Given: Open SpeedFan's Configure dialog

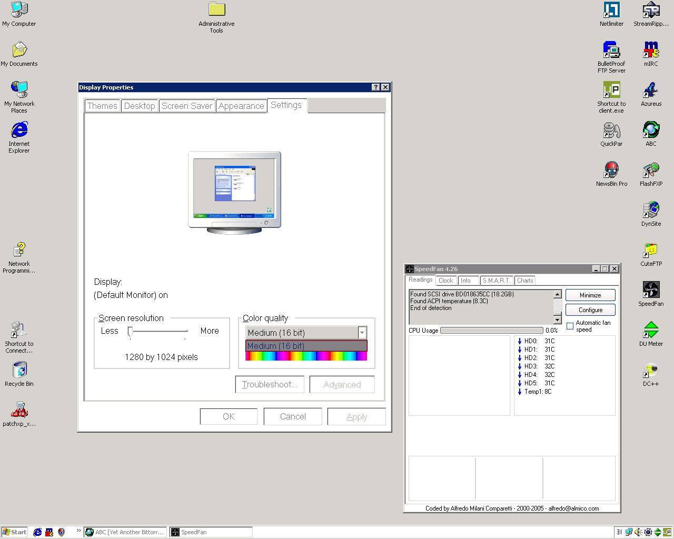Looking at the screenshot, I should 590,310.
